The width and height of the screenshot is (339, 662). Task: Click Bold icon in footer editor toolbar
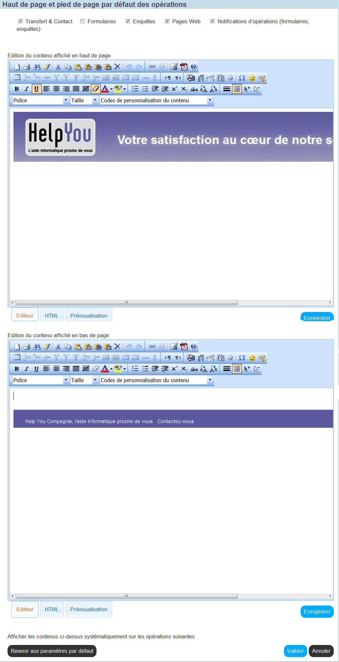17,369
